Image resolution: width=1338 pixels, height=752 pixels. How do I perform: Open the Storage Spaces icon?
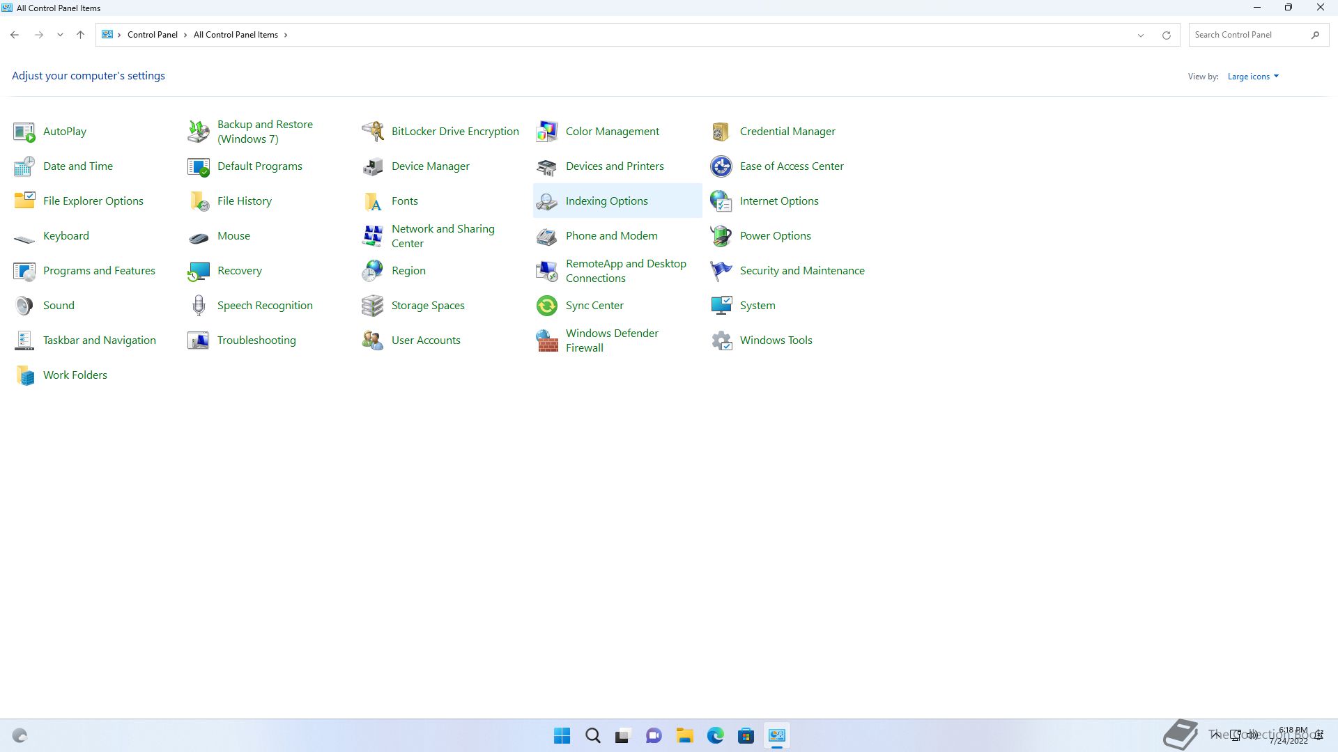tap(373, 306)
